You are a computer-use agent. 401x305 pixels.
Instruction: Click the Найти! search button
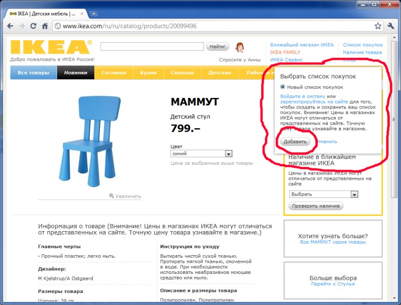click(x=217, y=47)
